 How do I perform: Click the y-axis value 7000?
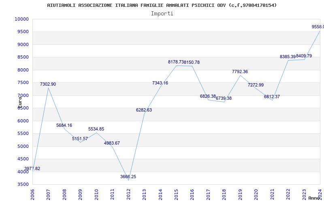pyautogui.click(x=23, y=95)
